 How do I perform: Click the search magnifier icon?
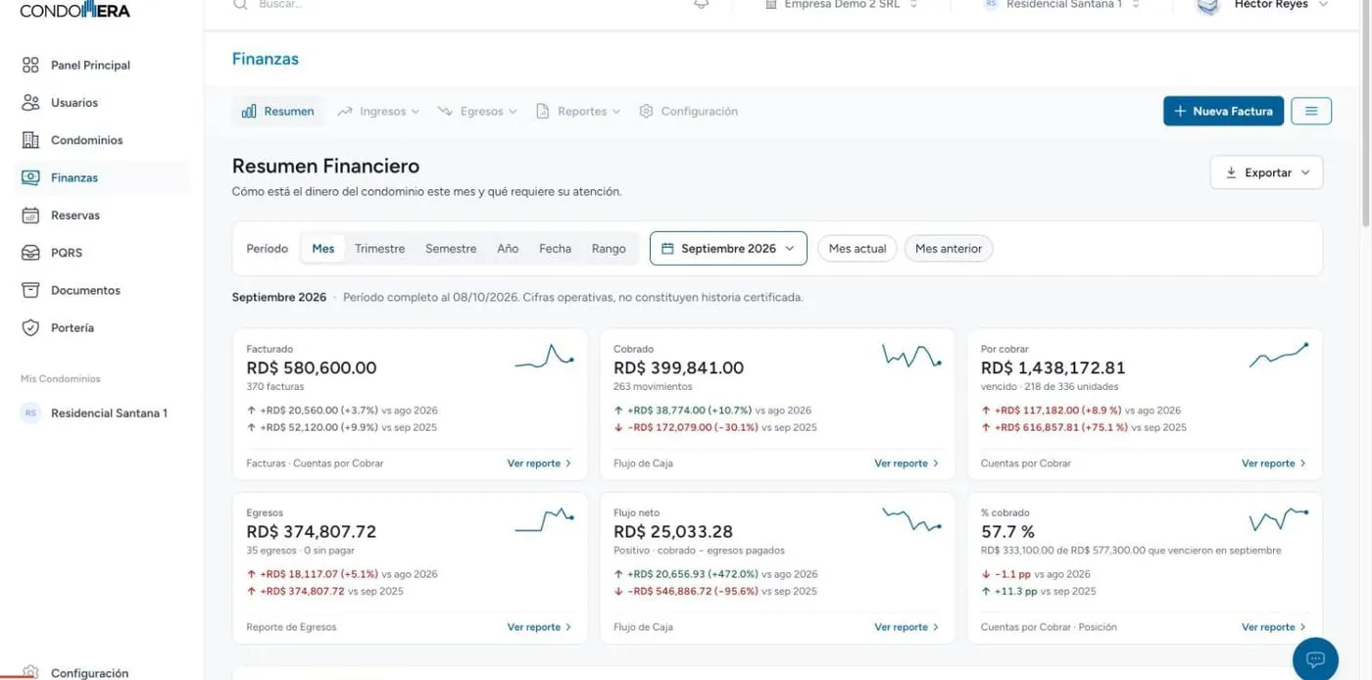pyautogui.click(x=240, y=5)
